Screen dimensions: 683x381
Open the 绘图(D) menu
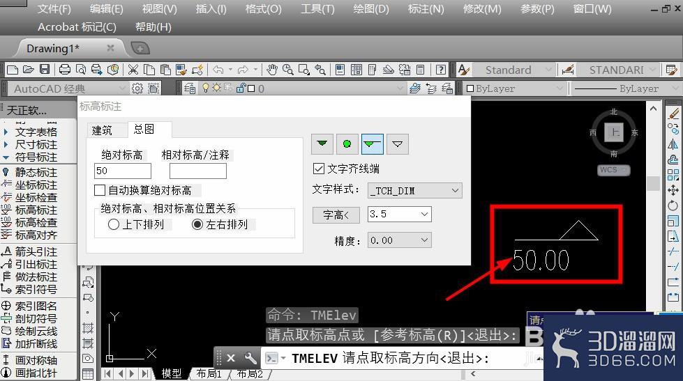click(x=370, y=8)
